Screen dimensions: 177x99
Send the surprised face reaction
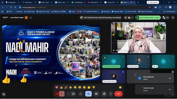(80, 87)
